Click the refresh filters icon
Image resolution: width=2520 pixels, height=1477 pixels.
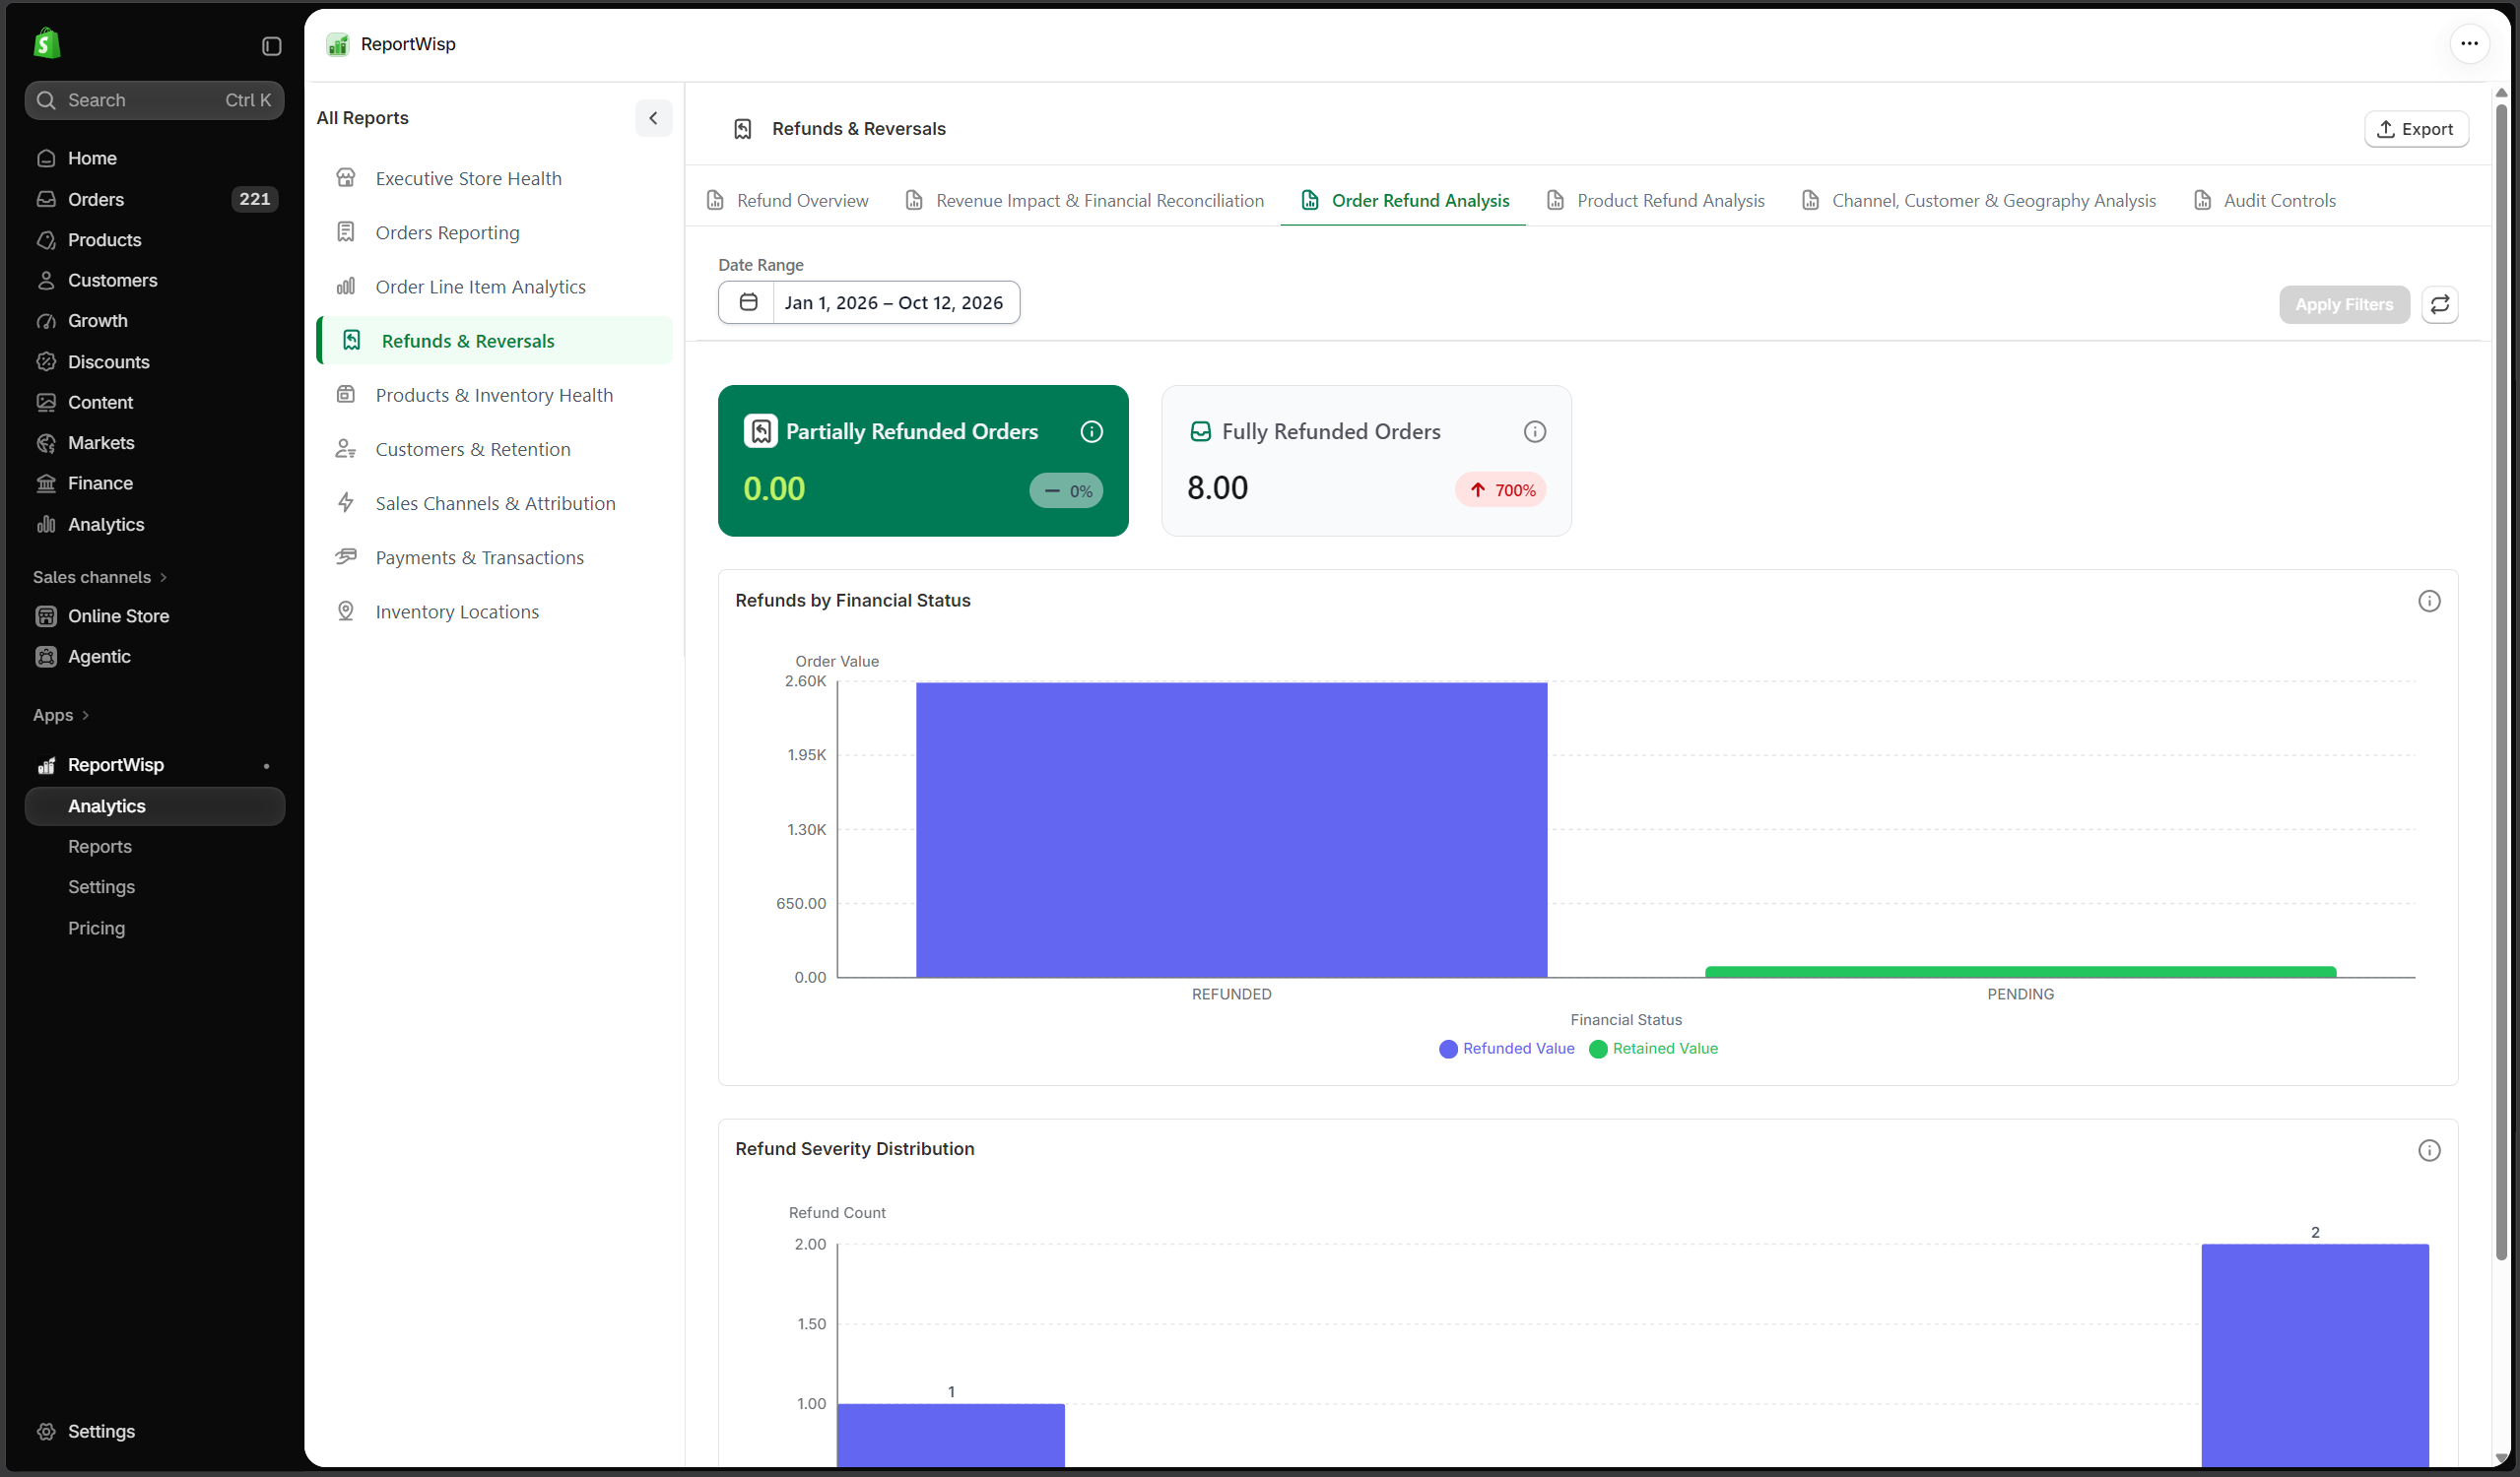tap(2440, 304)
